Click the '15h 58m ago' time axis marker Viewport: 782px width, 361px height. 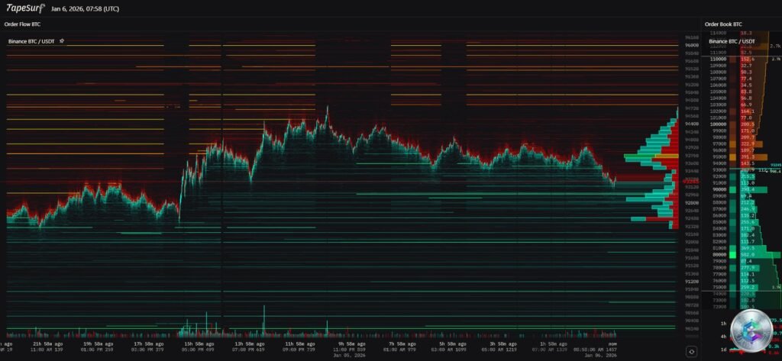(200, 344)
